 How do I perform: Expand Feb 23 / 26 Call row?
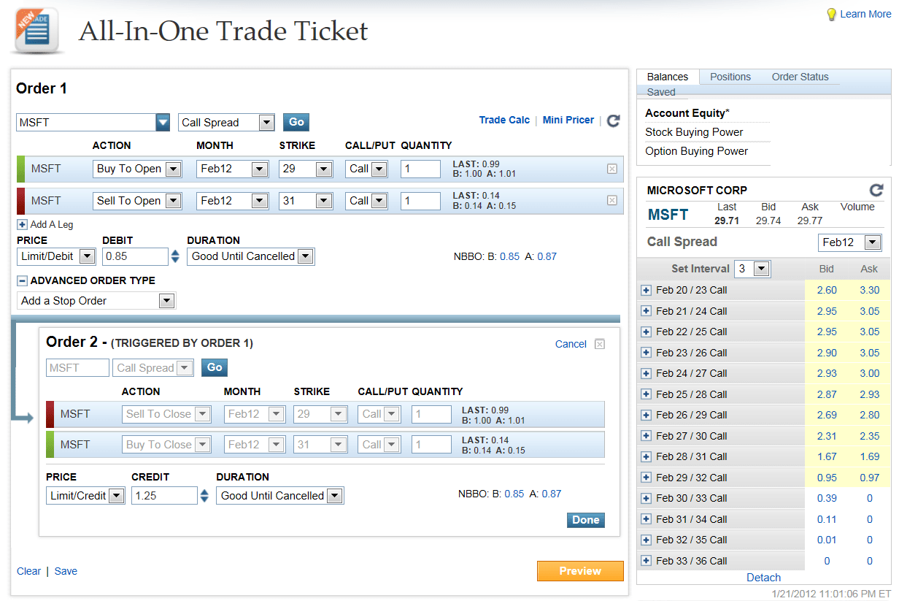pos(646,353)
